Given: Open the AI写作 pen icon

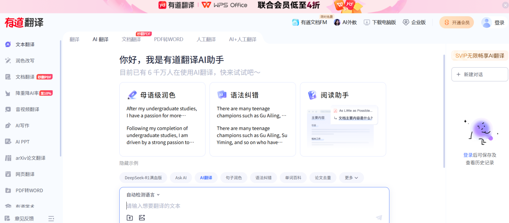Looking at the screenshot, I should click(8, 126).
